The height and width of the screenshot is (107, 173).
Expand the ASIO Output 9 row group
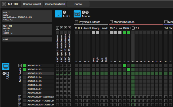tap(20, 97)
